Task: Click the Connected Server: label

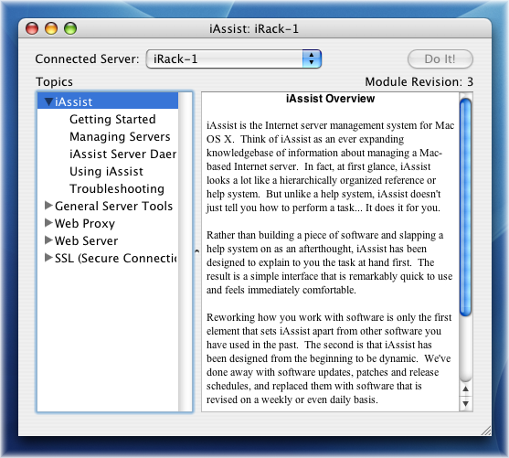Action: 87,59
